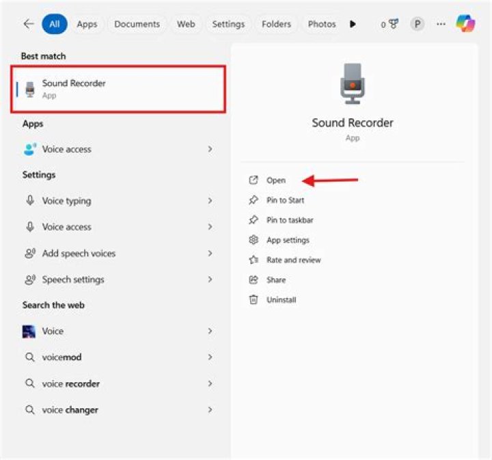This screenshot has height=460, width=492.
Task: Expand the voice changer suggestion chevron
Action: click(x=210, y=409)
